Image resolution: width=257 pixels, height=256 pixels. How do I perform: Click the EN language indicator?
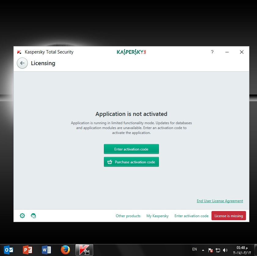tap(194, 249)
